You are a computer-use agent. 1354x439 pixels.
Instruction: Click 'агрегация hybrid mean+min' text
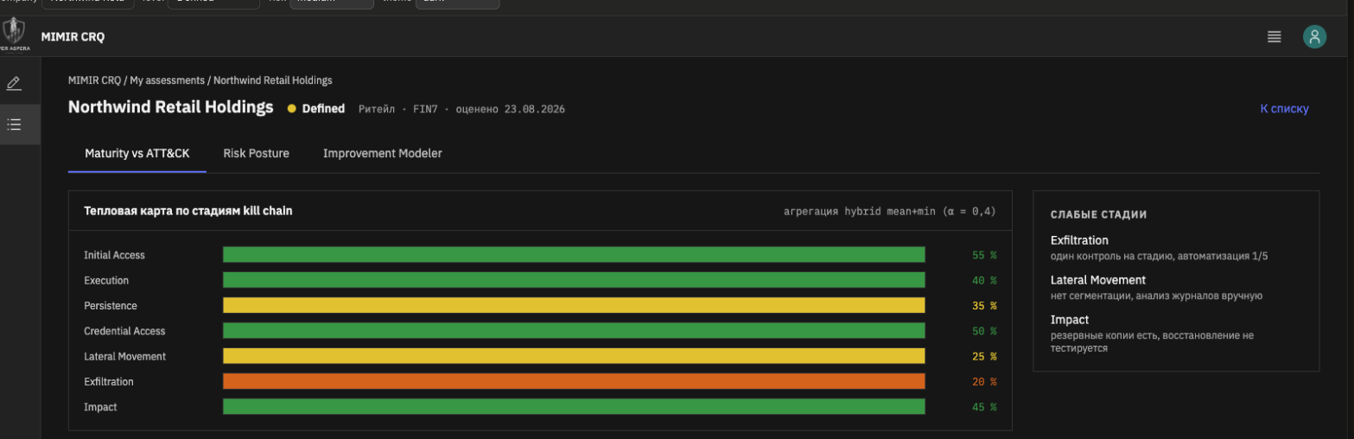(x=889, y=211)
